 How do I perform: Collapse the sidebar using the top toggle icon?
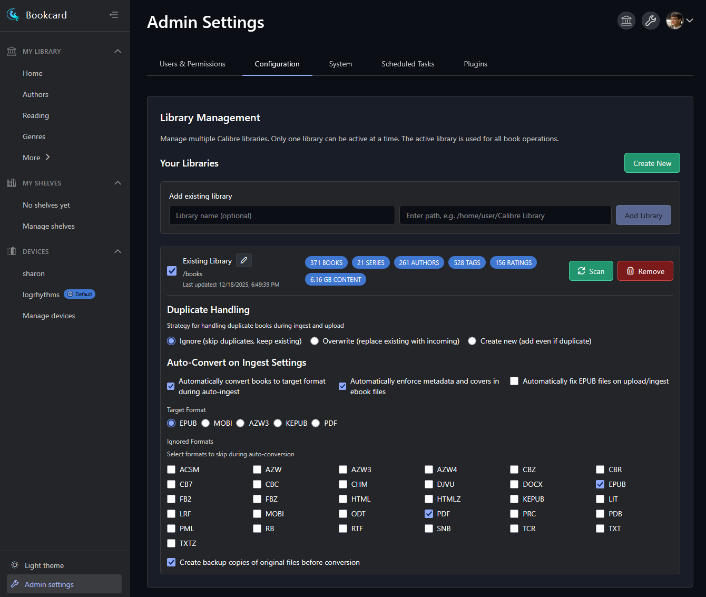[x=114, y=15]
